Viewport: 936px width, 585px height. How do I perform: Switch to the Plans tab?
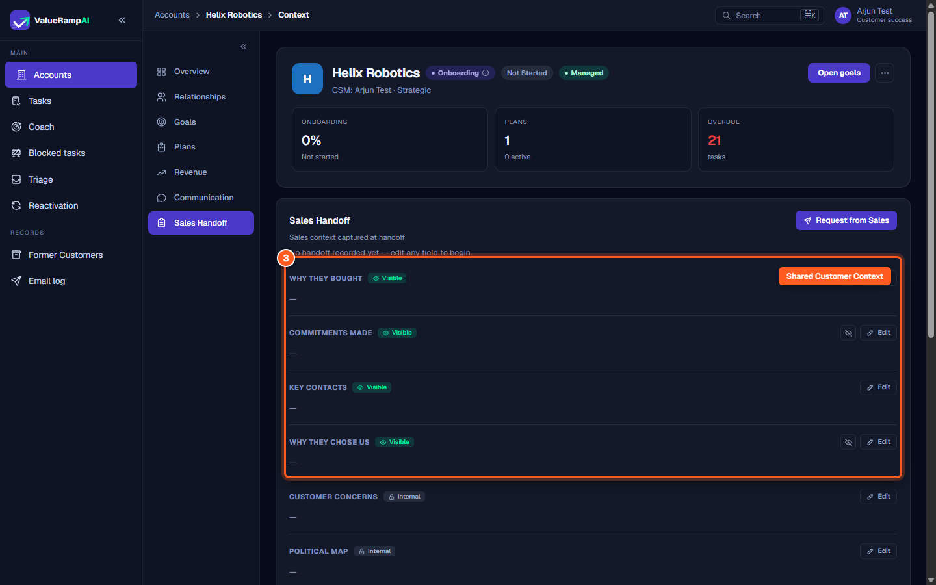tap(201, 147)
